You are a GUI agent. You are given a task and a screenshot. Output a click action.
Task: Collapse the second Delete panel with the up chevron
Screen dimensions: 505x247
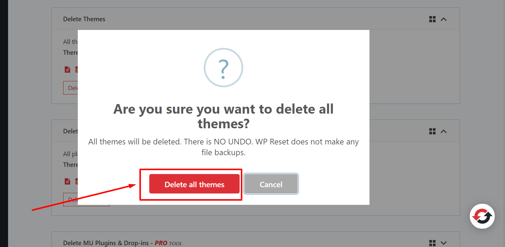coord(444,131)
